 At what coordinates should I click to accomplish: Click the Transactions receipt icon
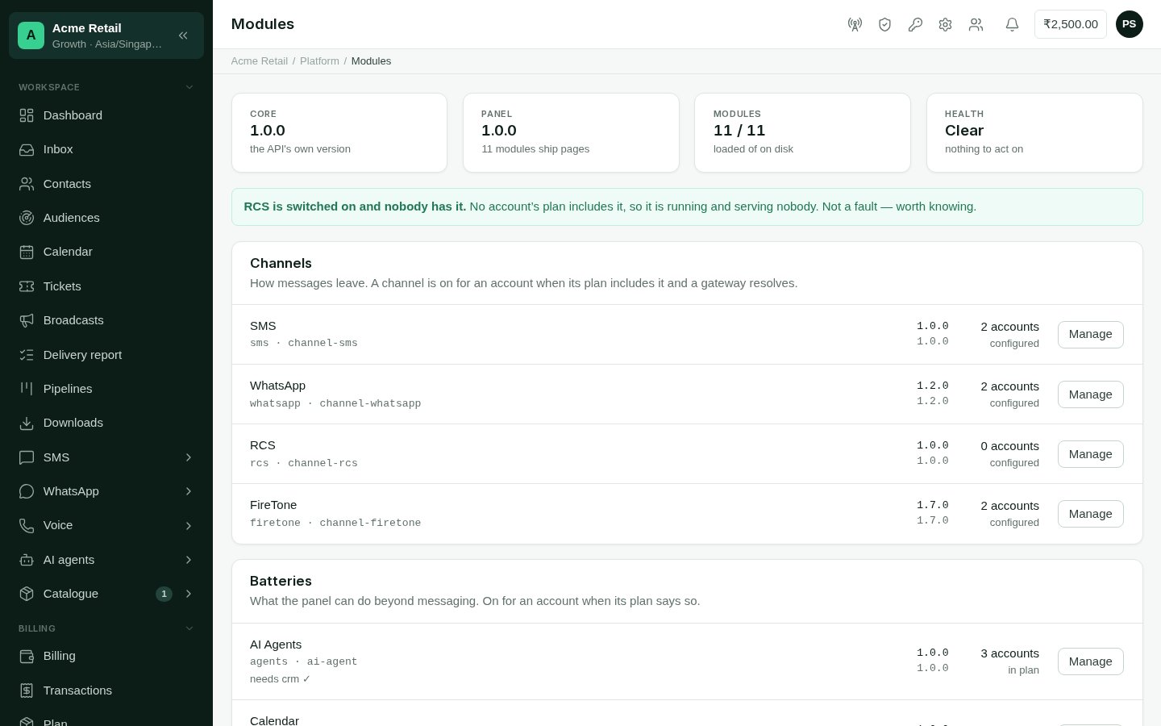(x=27, y=691)
